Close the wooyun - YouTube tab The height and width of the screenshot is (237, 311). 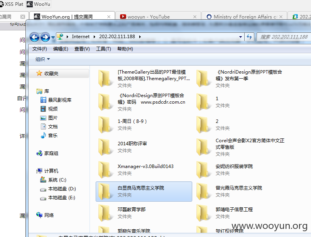pyautogui.click(x=195, y=17)
